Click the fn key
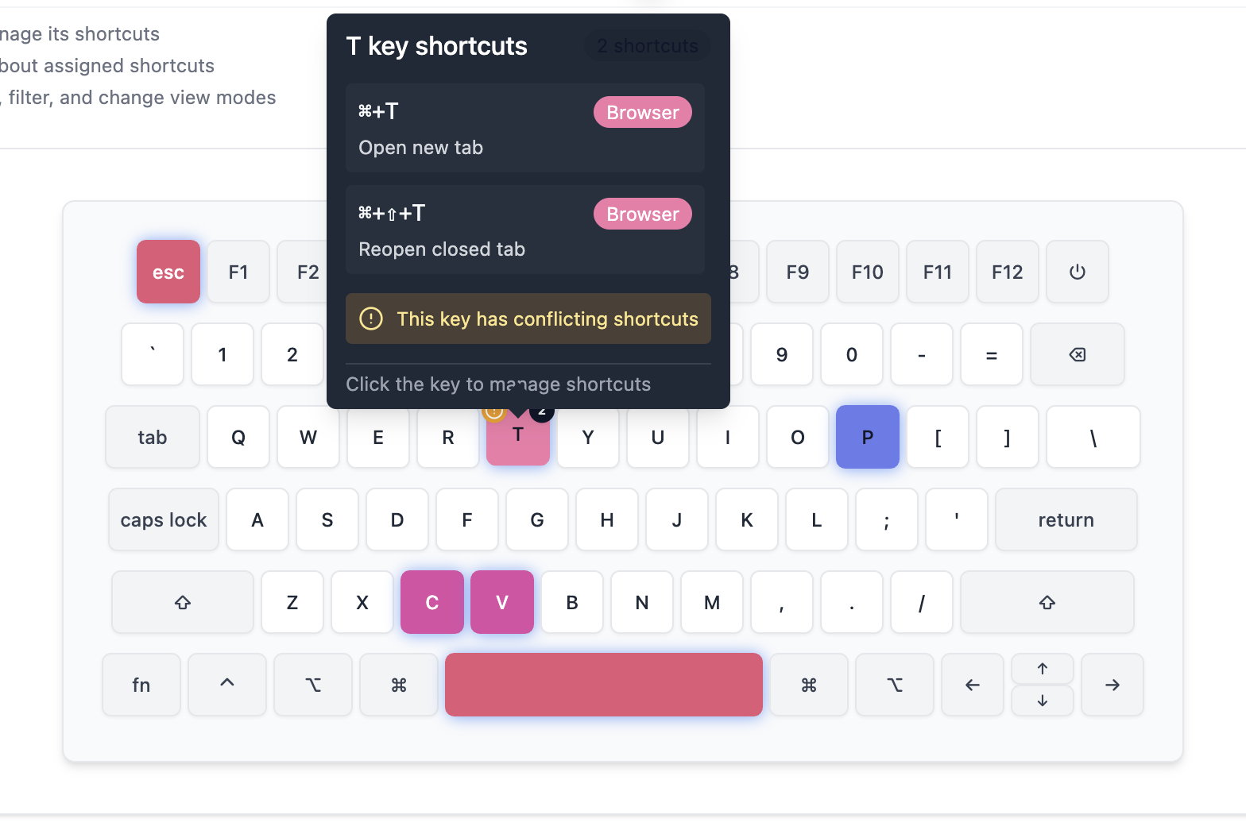Screen dimensions: 1246x834 (x=141, y=685)
